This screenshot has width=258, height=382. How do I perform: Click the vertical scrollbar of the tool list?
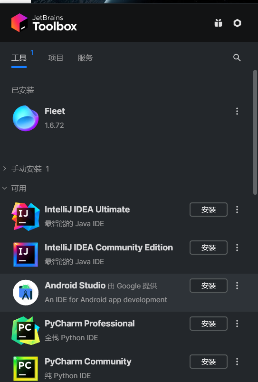(255, 133)
